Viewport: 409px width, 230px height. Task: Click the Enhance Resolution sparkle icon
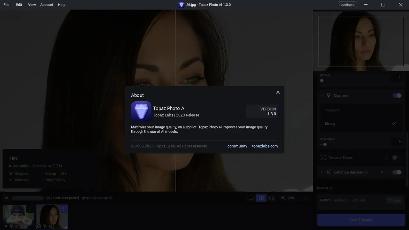pyautogui.click(x=328, y=172)
